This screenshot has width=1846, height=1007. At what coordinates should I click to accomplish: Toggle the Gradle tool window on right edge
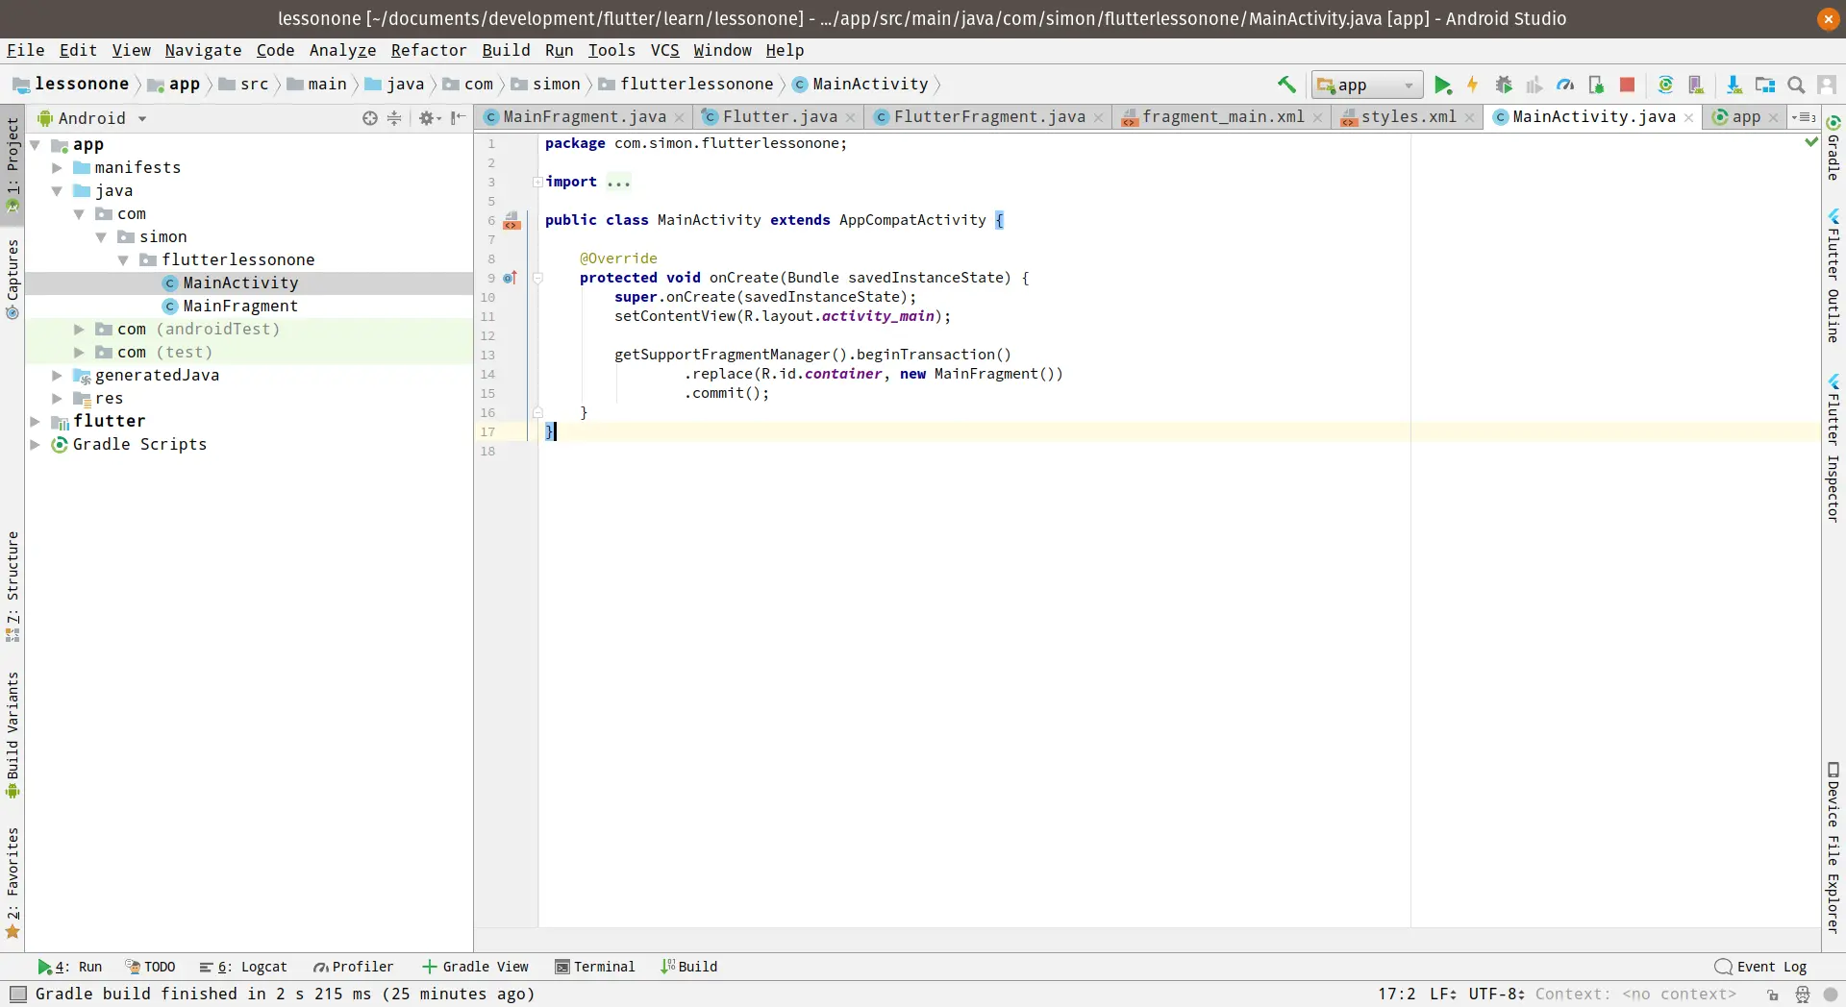(x=1834, y=148)
